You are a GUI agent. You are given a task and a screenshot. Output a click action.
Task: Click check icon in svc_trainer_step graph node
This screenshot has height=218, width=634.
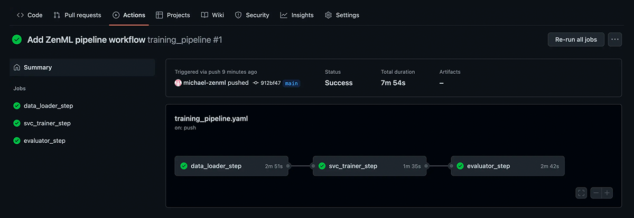tap(322, 166)
